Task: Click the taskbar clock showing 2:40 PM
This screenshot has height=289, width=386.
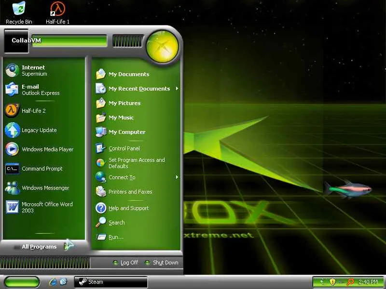Action: coord(368,282)
